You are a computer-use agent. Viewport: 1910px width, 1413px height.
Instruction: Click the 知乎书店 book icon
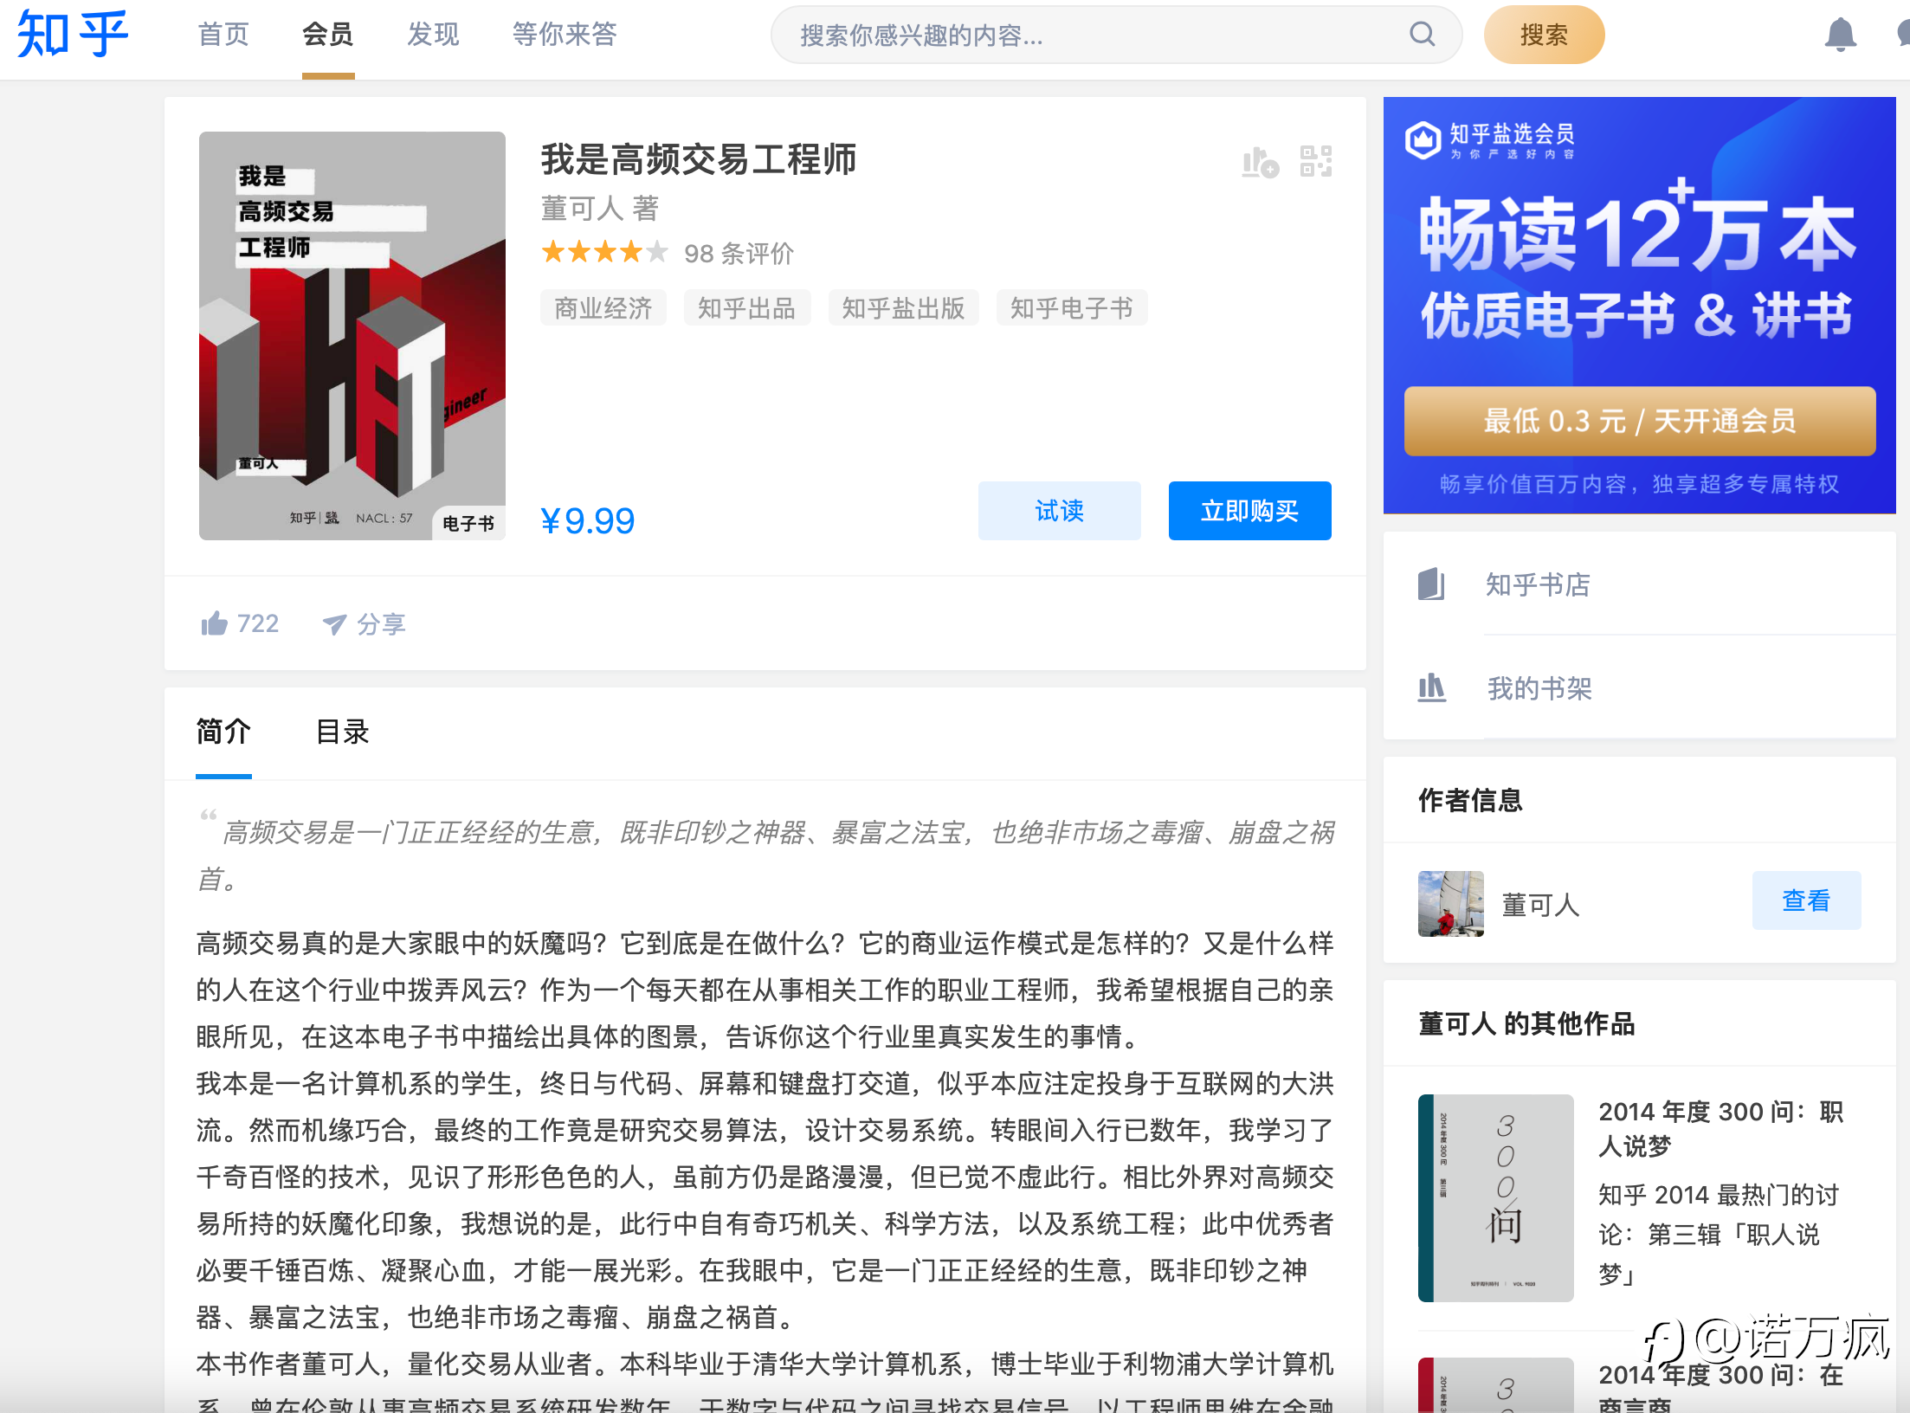1432,584
